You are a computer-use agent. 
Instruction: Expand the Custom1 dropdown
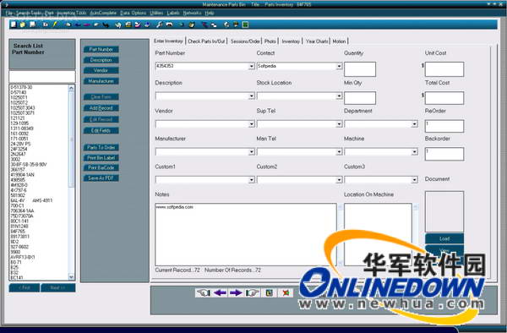[251, 180]
